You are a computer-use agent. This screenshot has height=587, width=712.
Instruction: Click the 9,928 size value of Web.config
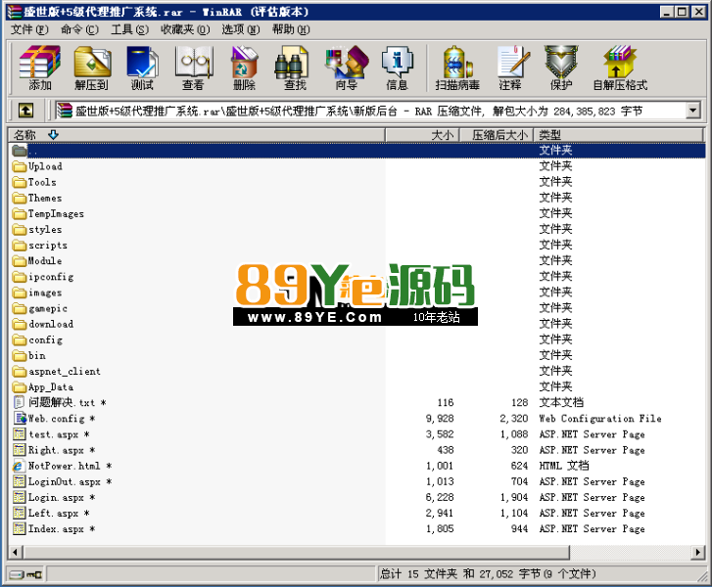[440, 419]
